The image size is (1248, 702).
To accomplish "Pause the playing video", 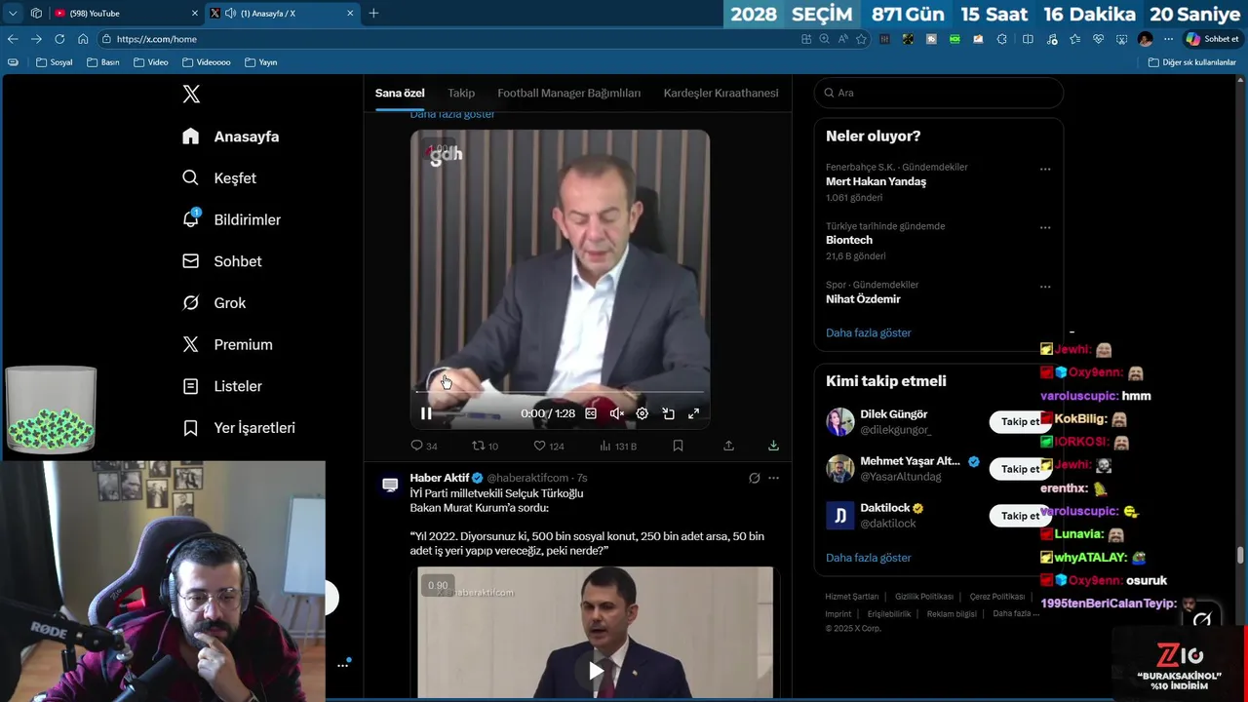I will 426,413.
